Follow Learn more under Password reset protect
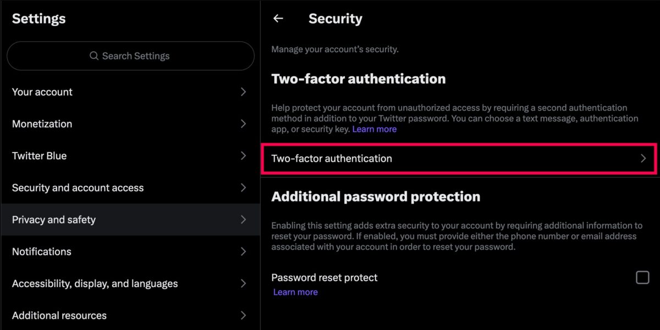Viewport: 660px width, 330px height. click(295, 292)
